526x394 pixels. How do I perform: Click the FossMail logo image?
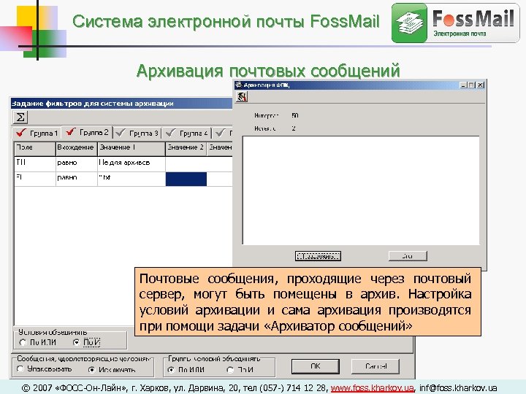point(455,23)
